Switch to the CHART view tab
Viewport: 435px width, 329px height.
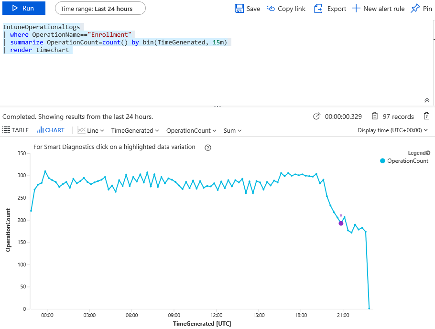51,130
